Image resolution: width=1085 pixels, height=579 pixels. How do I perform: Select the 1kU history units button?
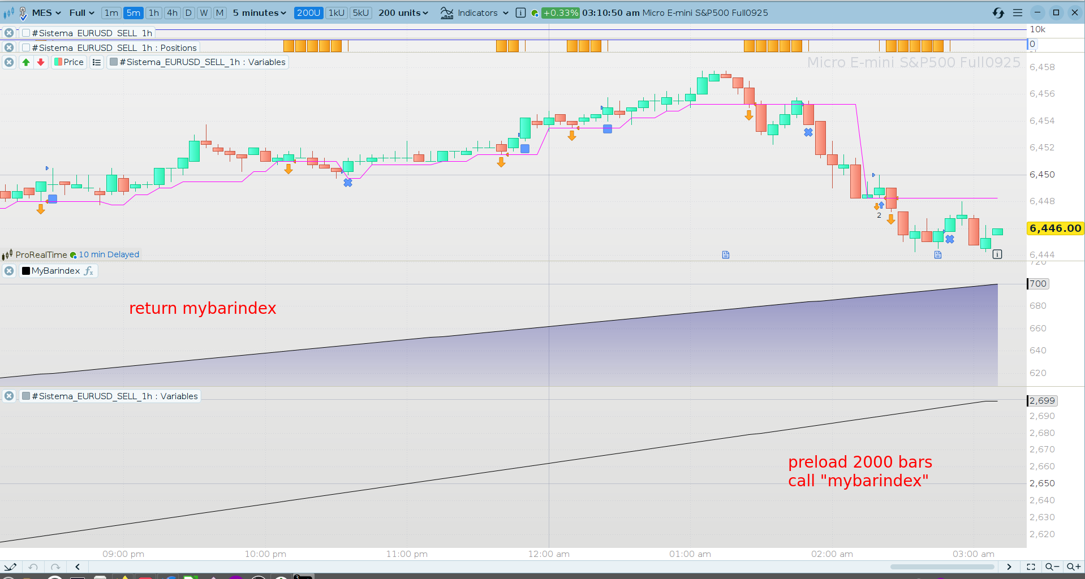(x=337, y=12)
